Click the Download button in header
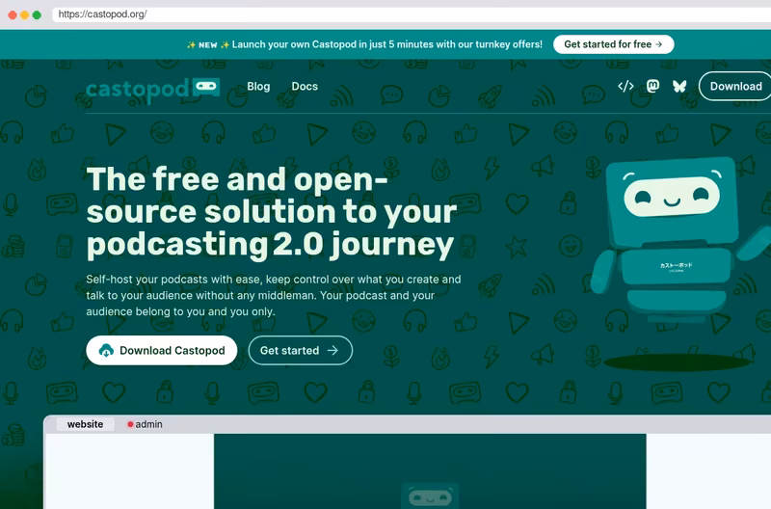The image size is (771, 509). (x=735, y=86)
